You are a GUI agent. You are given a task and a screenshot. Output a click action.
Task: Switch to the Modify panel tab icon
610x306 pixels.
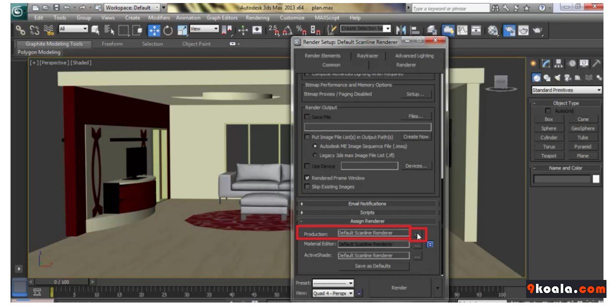(x=546, y=64)
